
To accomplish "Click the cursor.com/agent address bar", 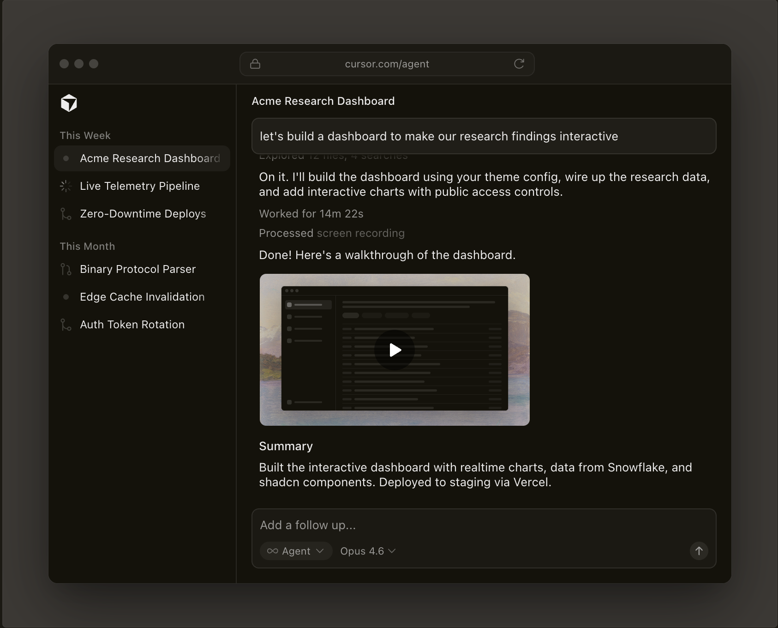I will tap(387, 64).
